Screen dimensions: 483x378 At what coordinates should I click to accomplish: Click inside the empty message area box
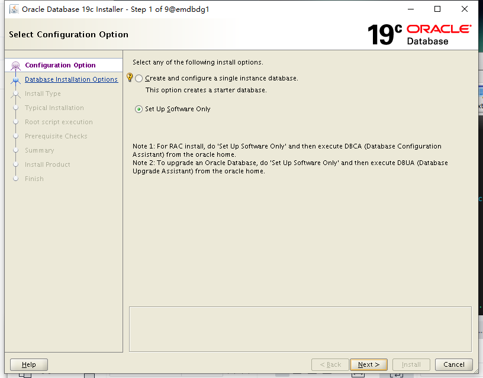click(300, 329)
